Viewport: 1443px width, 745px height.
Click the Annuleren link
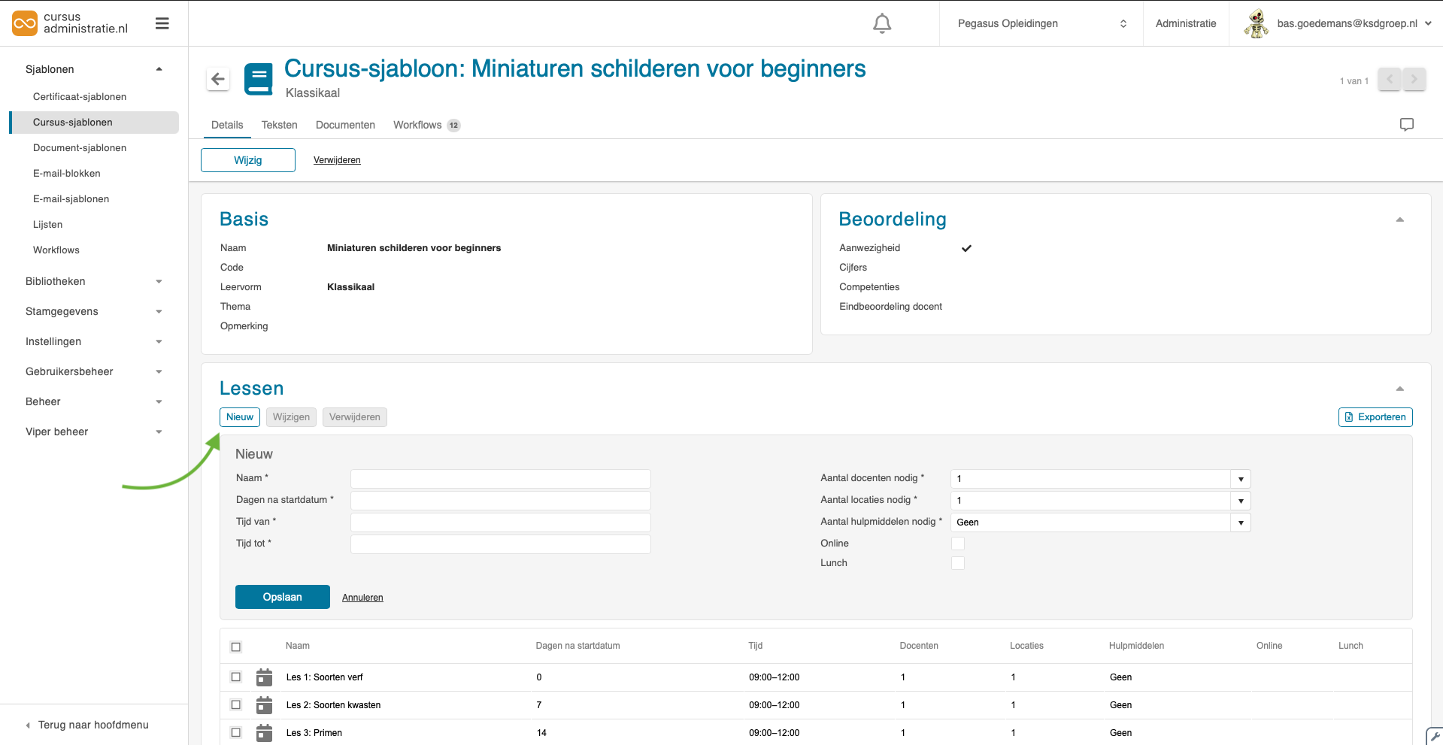click(x=362, y=597)
